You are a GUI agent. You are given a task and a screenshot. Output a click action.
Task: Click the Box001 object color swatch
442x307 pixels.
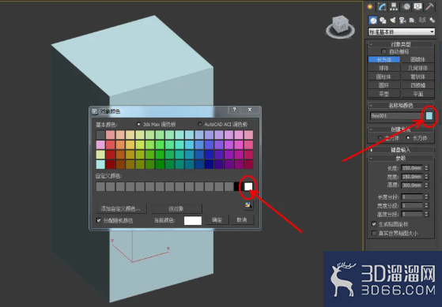point(429,116)
